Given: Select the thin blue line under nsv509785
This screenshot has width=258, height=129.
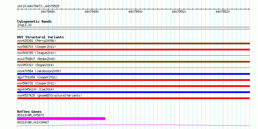Looking at the screenshot, I should pos(133,56).
